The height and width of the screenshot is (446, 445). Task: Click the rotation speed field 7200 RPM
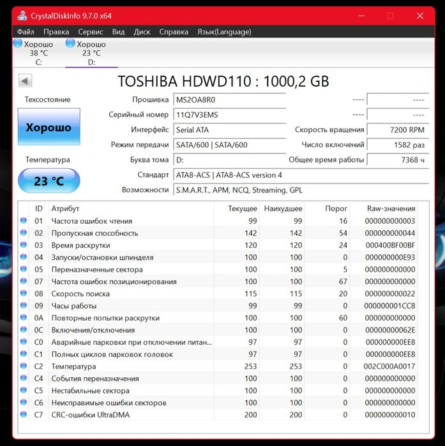pos(398,130)
